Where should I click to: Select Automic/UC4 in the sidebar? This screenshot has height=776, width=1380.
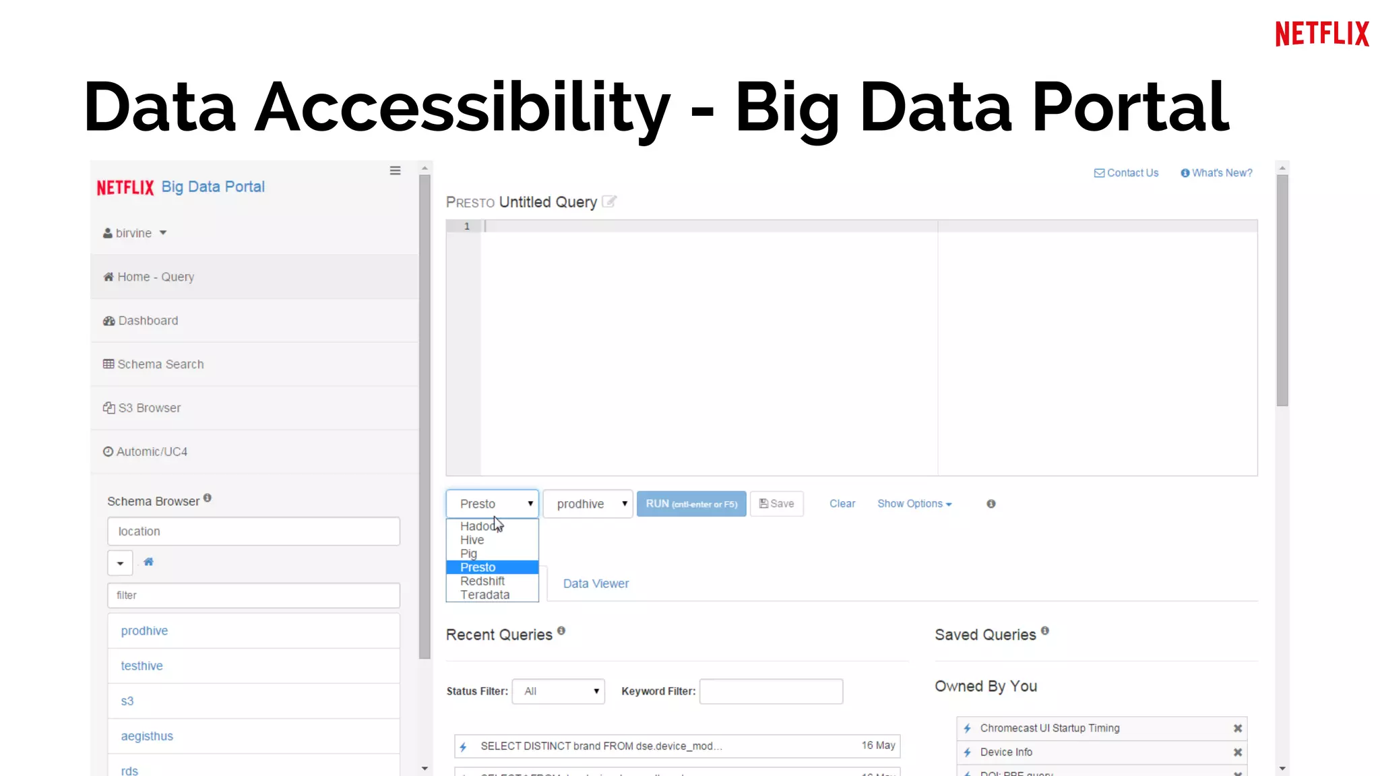pos(255,452)
